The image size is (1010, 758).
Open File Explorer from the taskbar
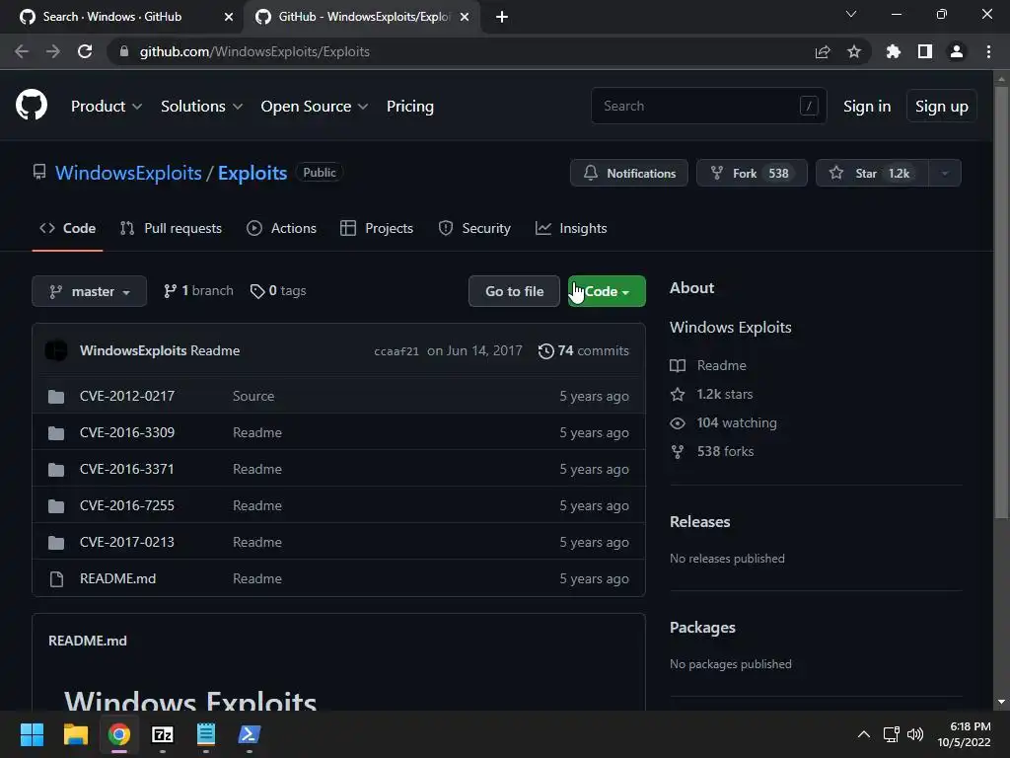[75, 734]
